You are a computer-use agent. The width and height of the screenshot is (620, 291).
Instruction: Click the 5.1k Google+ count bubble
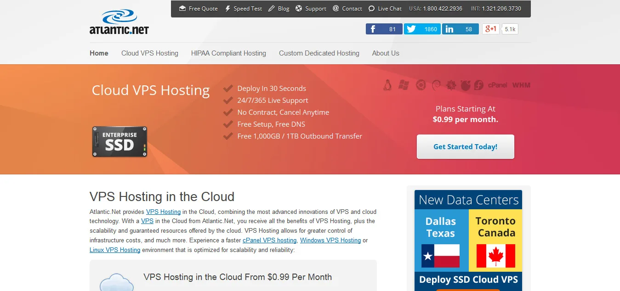[x=510, y=29]
